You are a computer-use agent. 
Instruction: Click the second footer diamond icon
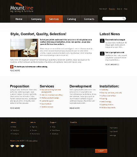[x=17, y=146]
